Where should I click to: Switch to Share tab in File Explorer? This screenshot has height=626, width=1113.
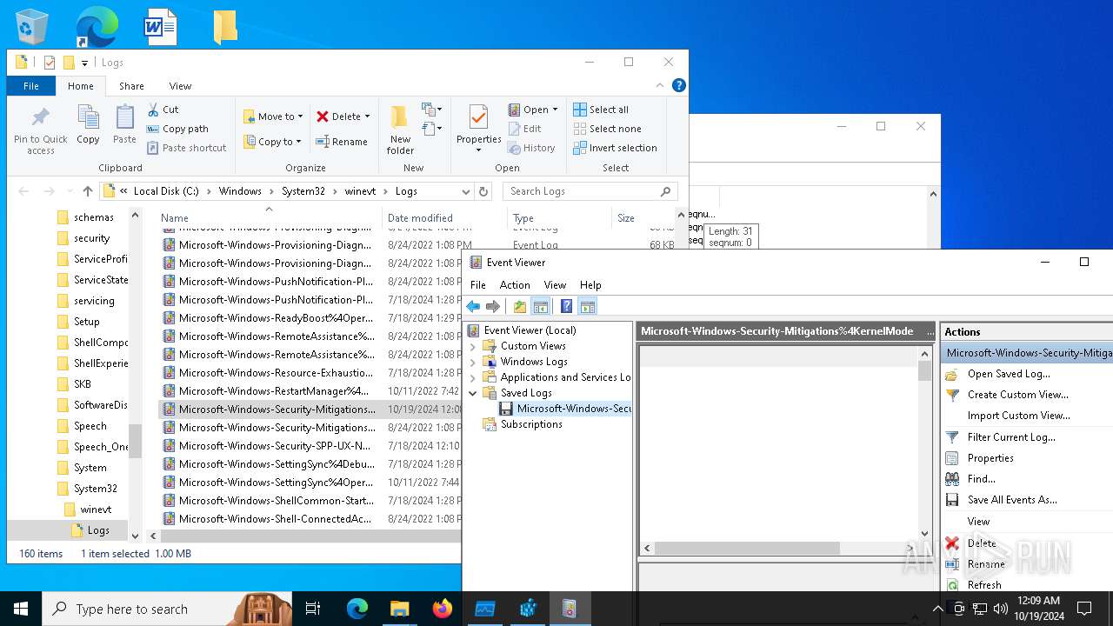[x=131, y=86]
